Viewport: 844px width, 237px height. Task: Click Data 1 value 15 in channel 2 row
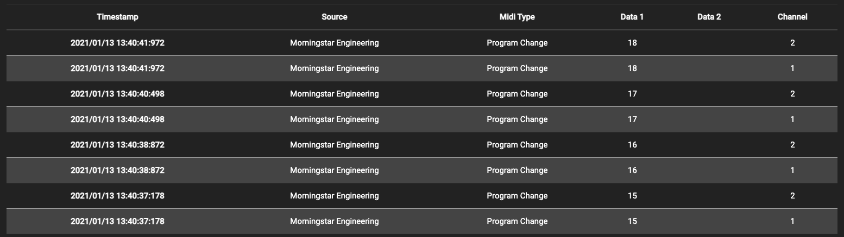[x=632, y=196]
